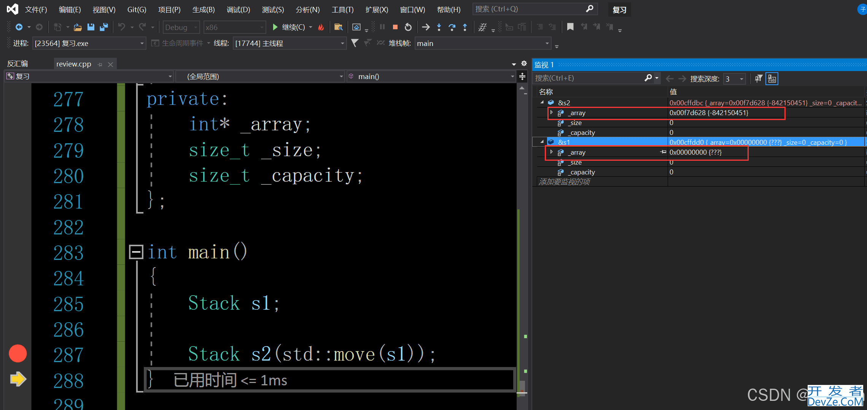Open the stack frame dropdown showing main
This screenshot has width=867, height=410.
[483, 43]
